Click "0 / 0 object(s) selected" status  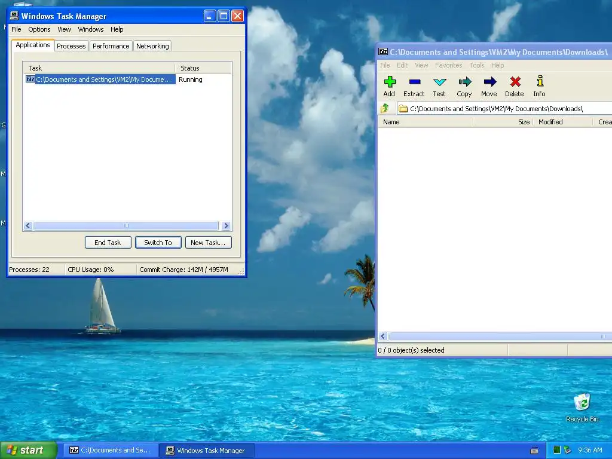[x=411, y=350]
